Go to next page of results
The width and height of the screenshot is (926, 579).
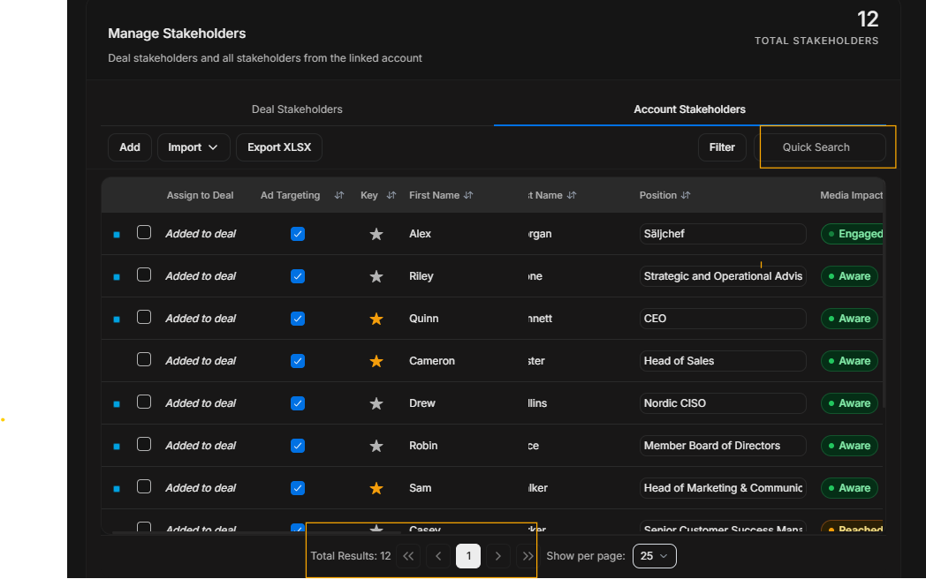coord(497,556)
